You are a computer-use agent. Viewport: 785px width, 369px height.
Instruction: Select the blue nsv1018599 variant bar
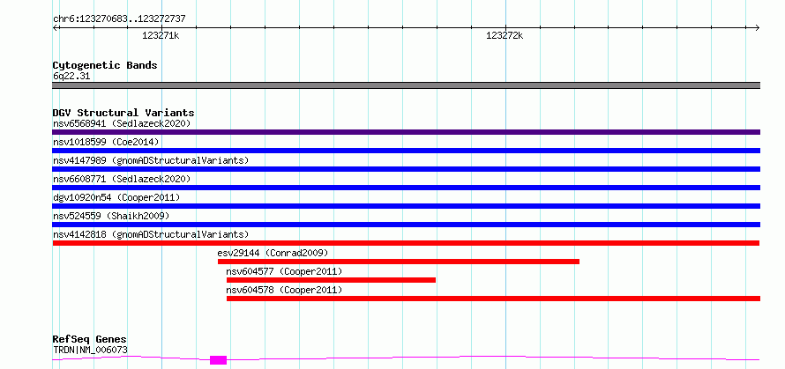pos(406,151)
